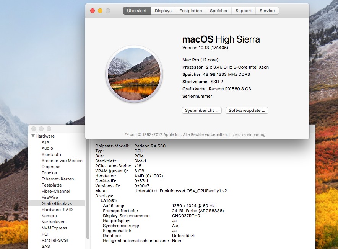Screen dimensions: 338x249
Task: Select Audio in the hardware sidebar
Action: tap(47, 148)
